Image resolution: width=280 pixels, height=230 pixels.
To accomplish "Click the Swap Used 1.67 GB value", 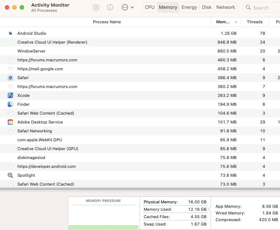I will 199,224.
